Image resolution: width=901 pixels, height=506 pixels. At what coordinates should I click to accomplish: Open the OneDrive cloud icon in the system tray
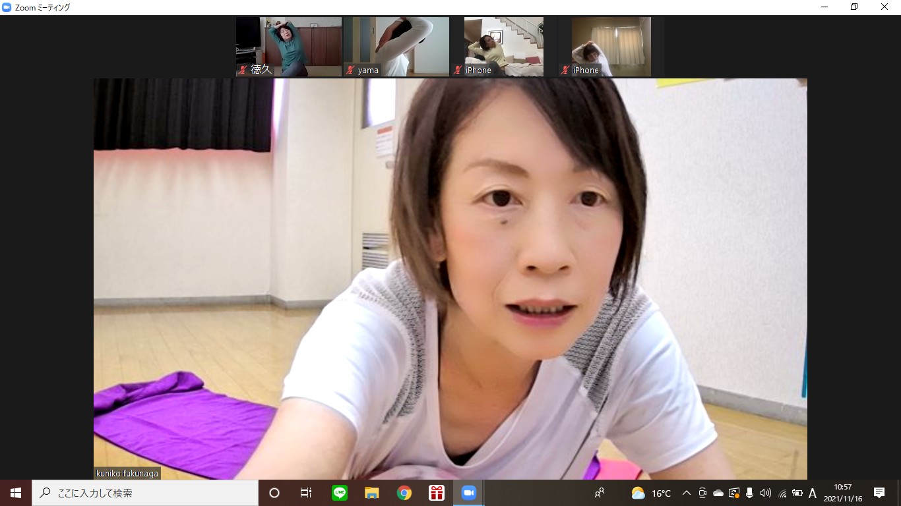pyautogui.click(x=718, y=493)
